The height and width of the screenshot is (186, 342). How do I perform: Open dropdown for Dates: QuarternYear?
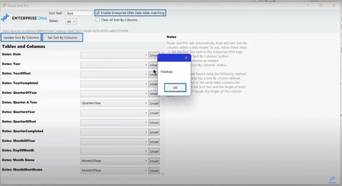click(114, 113)
